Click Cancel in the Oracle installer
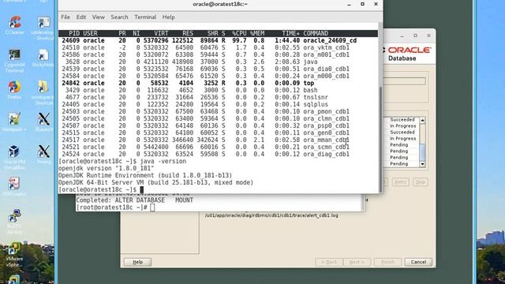The width and height of the screenshot is (505, 284). [x=418, y=262]
